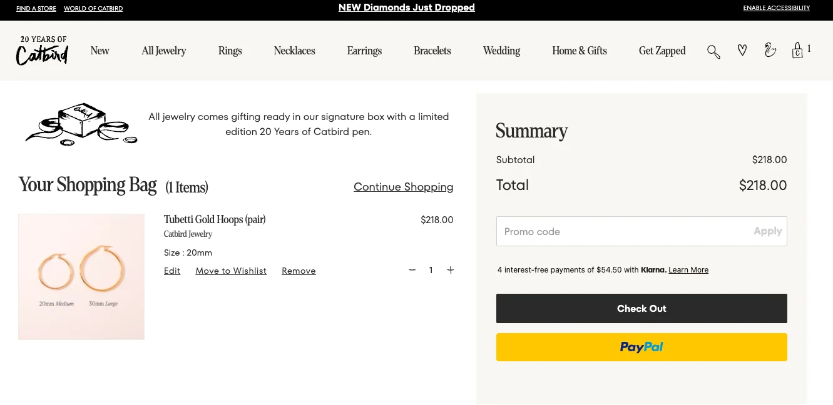Viewport: 833px width, 405px height.
Task: Click Enable Accessibility link
Action: click(x=777, y=8)
